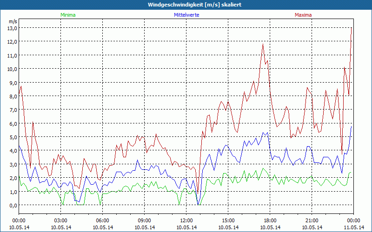Click the green Minima legend label
Viewport: 372px width, 232px height.
tap(68, 15)
